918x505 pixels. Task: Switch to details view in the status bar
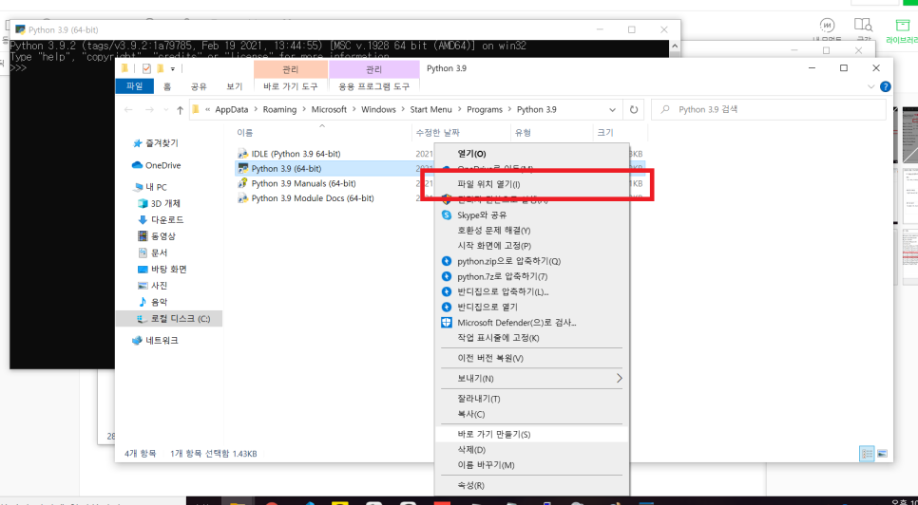tap(867, 454)
